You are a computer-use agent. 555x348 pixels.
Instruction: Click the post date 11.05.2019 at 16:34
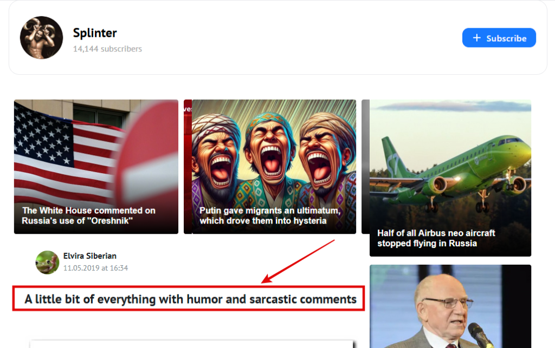point(95,268)
